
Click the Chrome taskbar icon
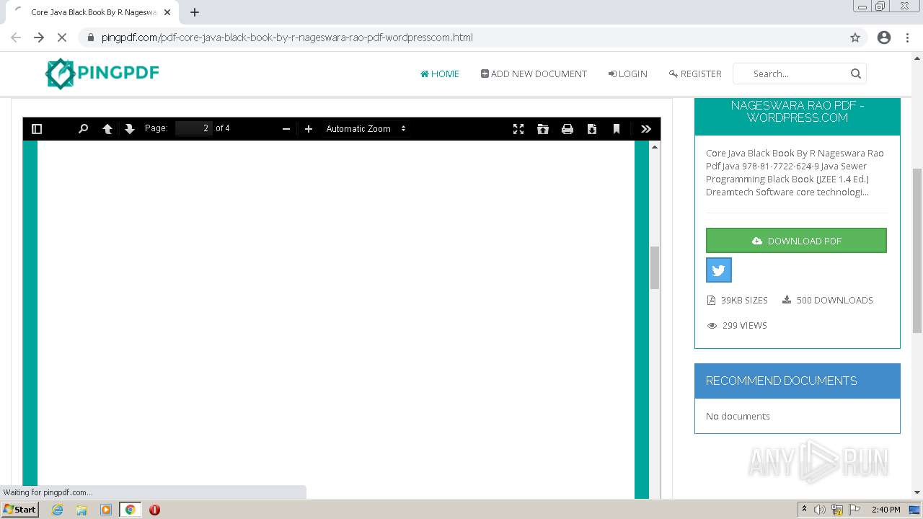[131, 510]
